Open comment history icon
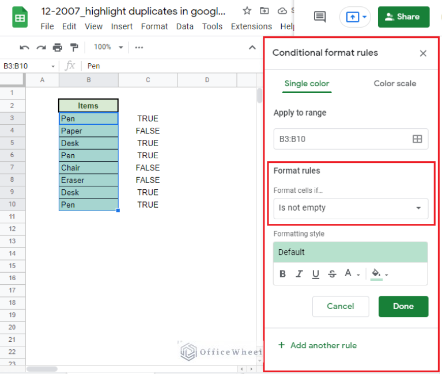 [x=320, y=17]
